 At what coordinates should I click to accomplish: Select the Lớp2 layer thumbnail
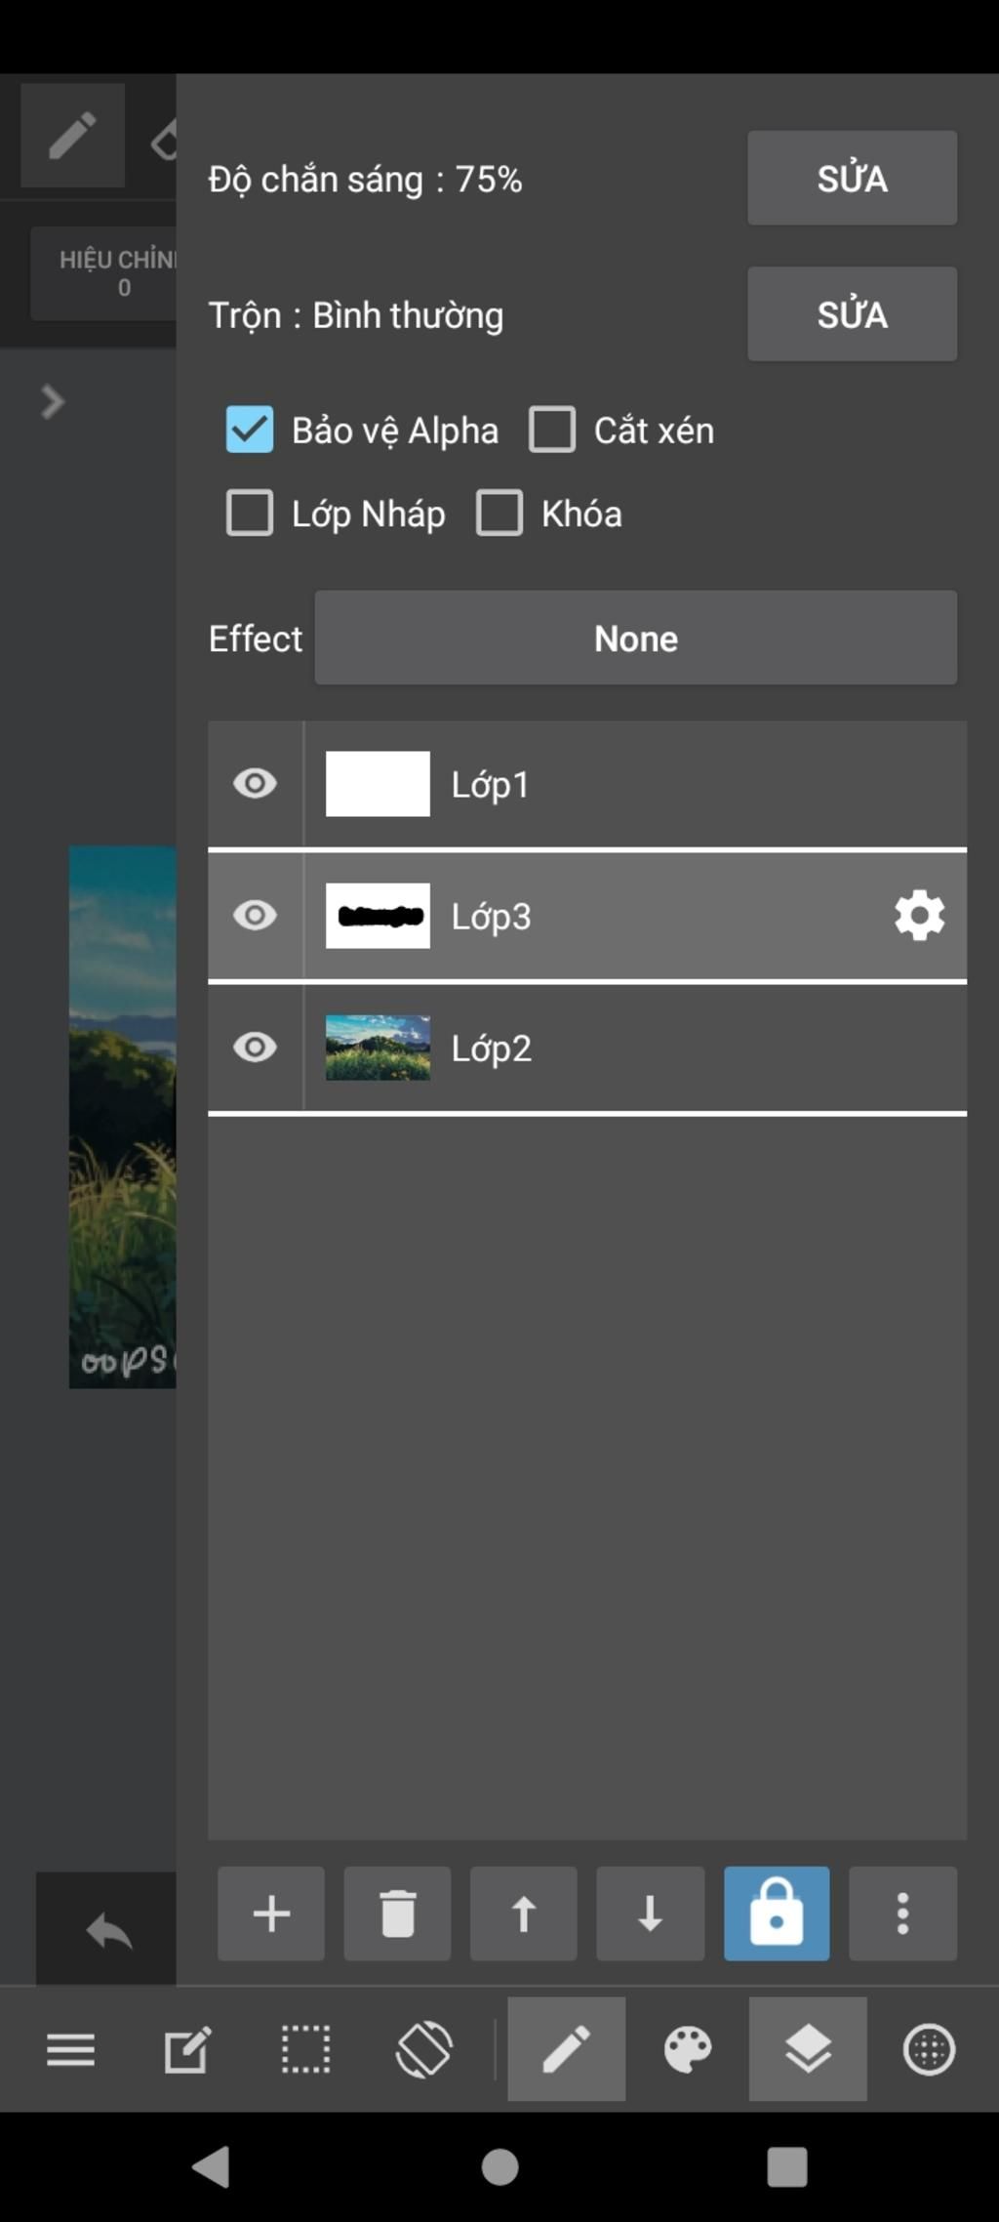click(x=378, y=1048)
